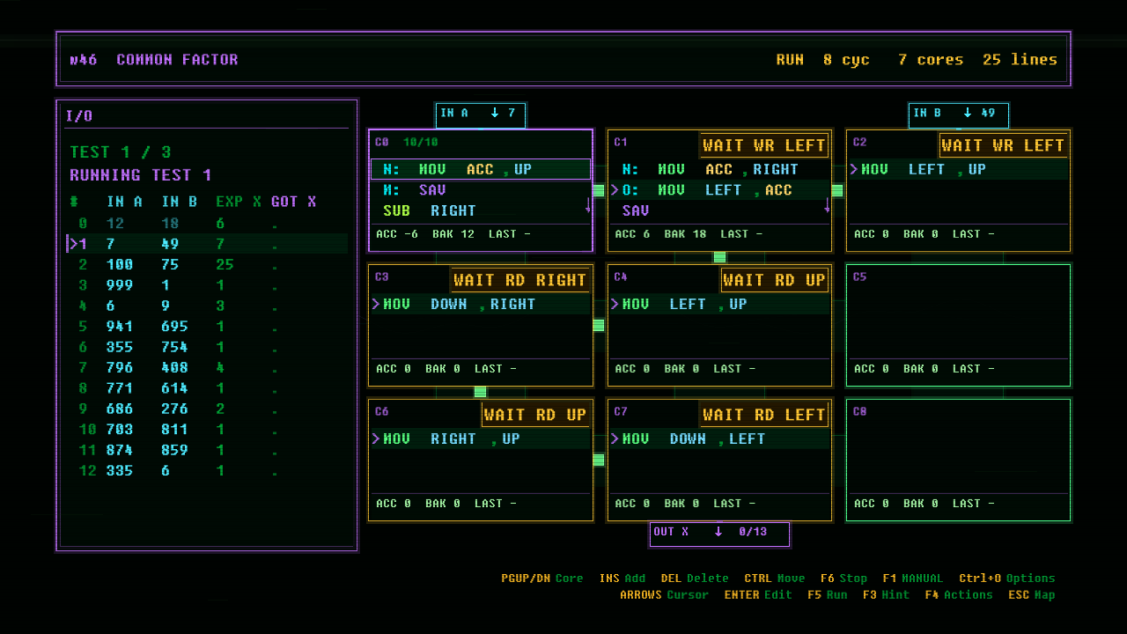Click WAIT WR LEFT status on core C1

(x=764, y=145)
